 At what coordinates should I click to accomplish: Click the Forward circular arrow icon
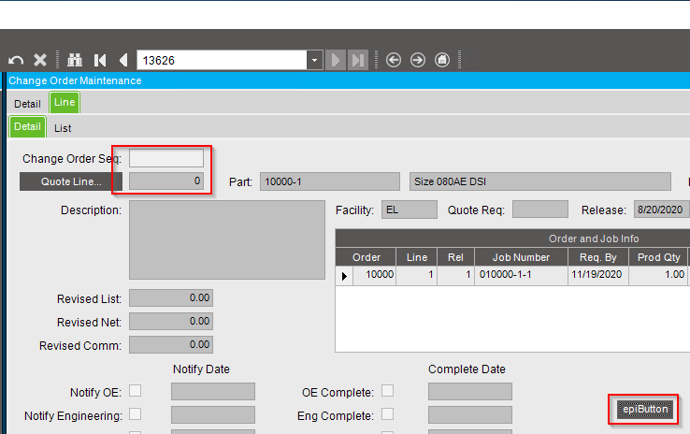418,60
